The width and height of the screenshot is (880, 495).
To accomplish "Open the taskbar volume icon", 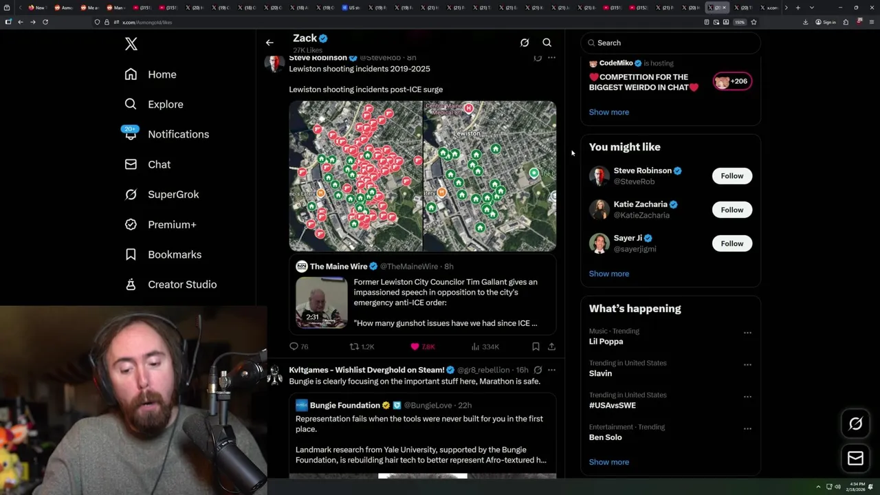I will (x=837, y=487).
